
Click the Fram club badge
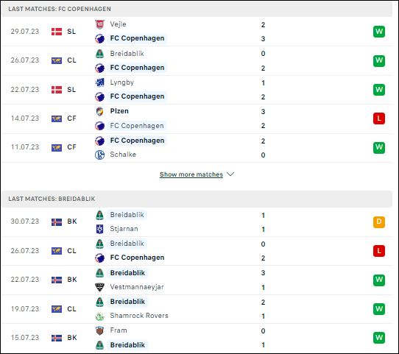[100, 330]
